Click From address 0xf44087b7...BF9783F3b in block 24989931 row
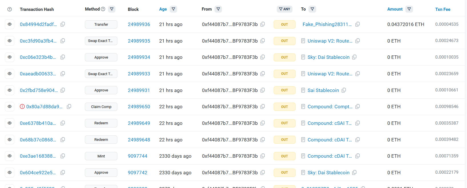 click(230, 90)
